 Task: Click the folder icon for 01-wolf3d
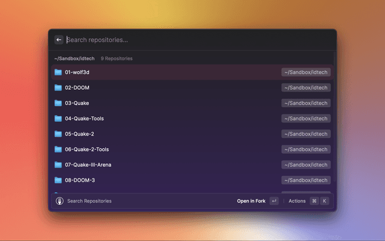[x=58, y=72]
